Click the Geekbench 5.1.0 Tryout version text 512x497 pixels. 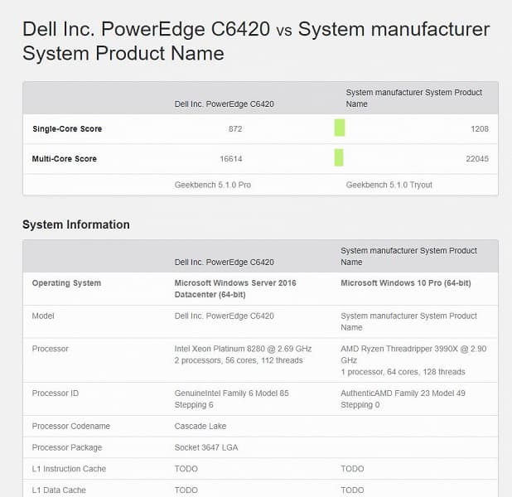(x=389, y=185)
